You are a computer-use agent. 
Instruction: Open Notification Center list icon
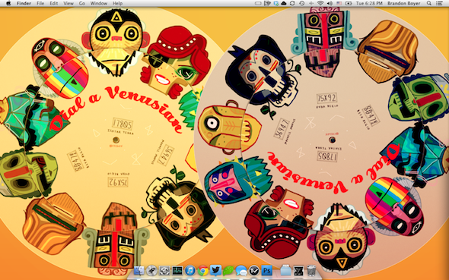click(x=439, y=4)
